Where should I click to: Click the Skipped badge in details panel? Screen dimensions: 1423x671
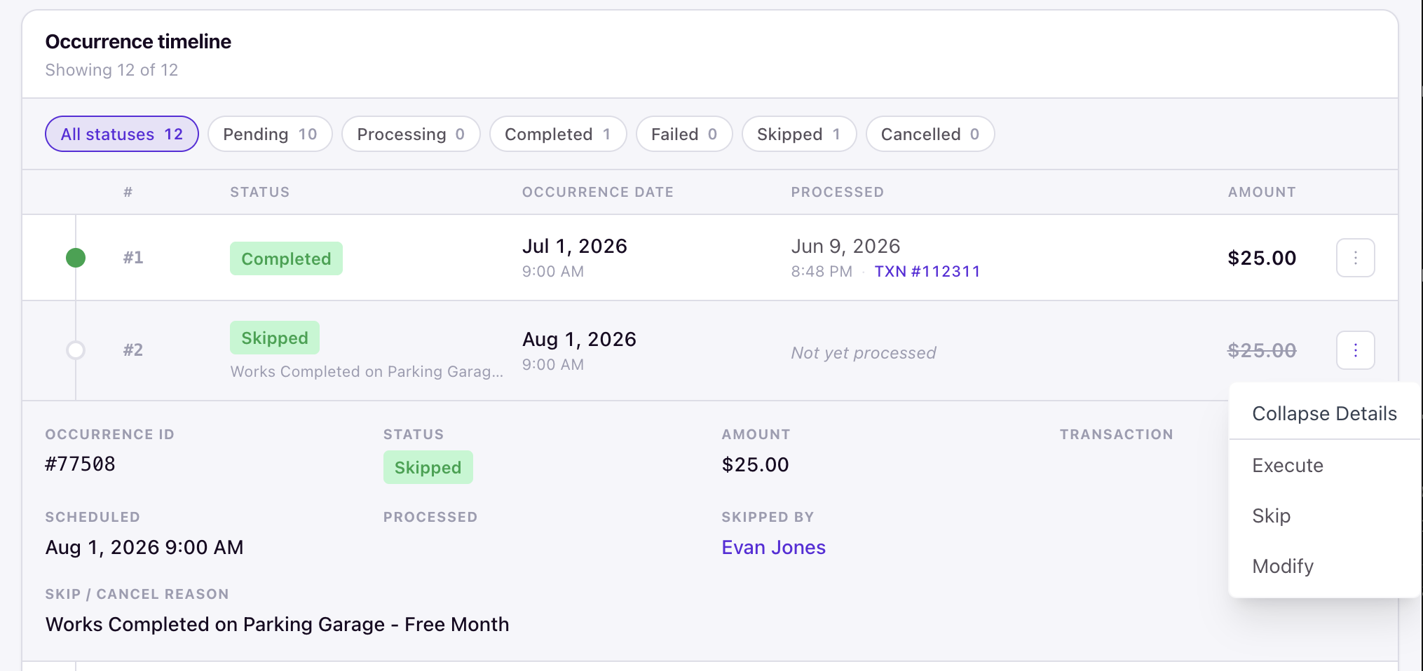click(x=428, y=467)
